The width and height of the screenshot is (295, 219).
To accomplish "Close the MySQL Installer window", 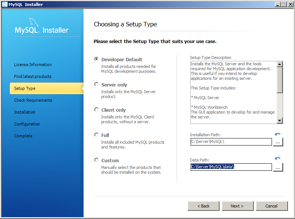I will (x=290, y=4).
